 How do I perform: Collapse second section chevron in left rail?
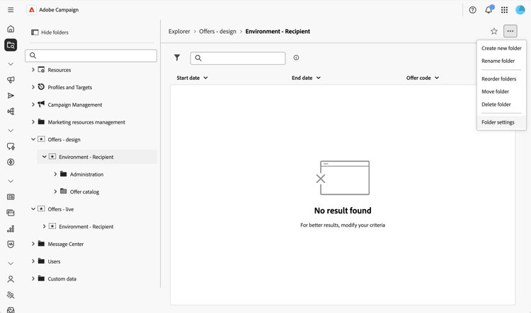tap(11, 131)
